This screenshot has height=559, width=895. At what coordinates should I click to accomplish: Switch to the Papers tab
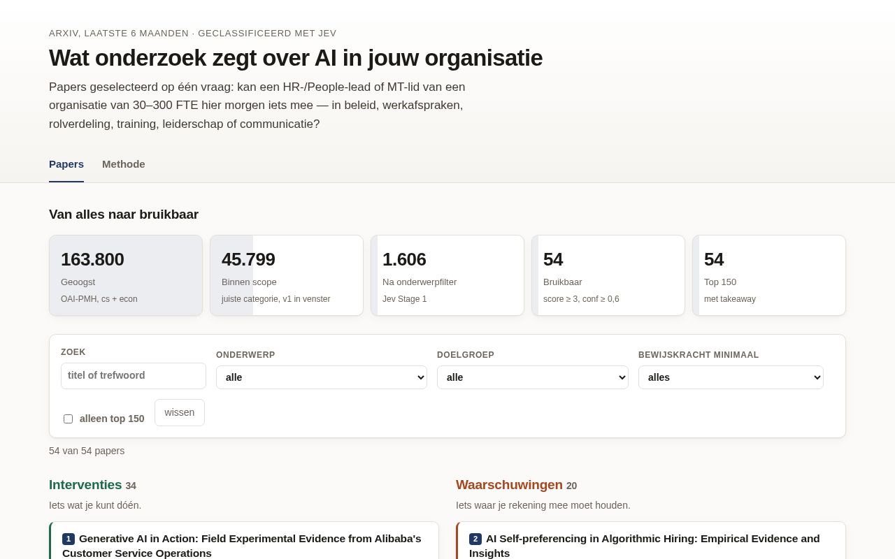[x=66, y=164]
